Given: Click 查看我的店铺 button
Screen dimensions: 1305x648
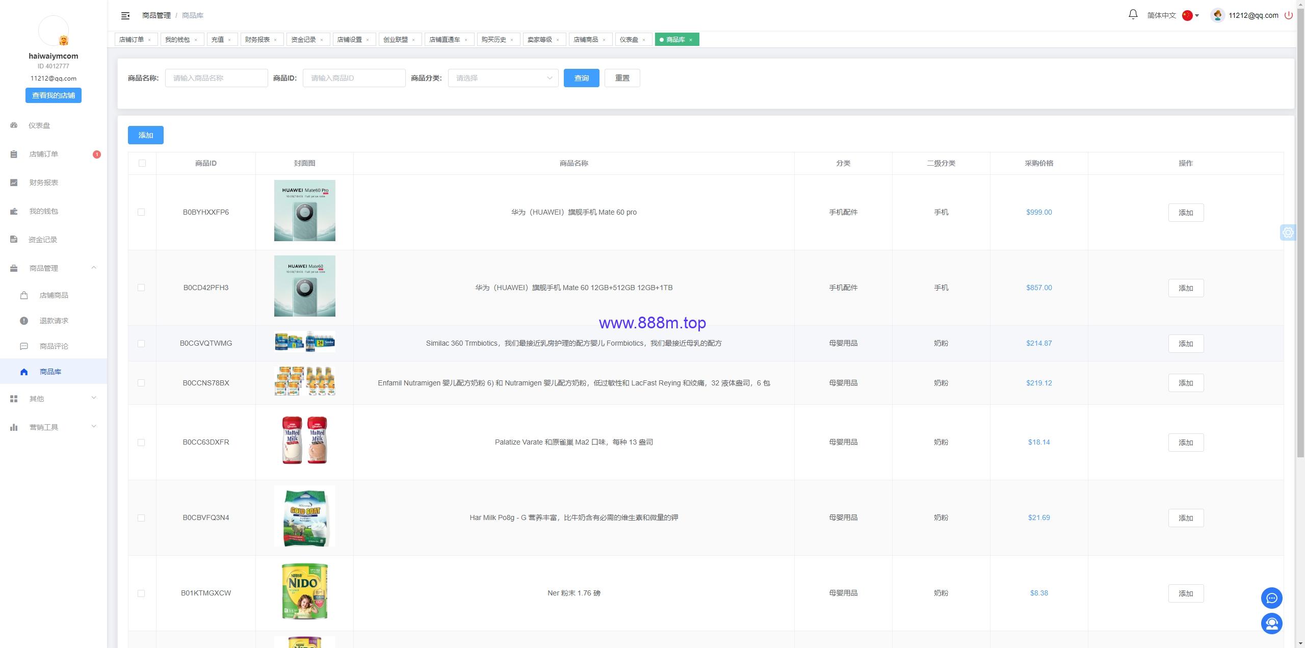Looking at the screenshot, I should point(54,95).
